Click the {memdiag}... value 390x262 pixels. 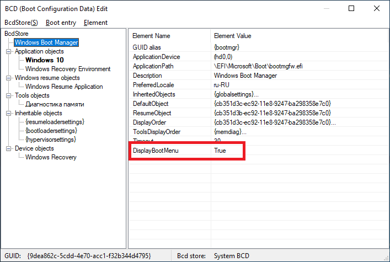click(230, 132)
